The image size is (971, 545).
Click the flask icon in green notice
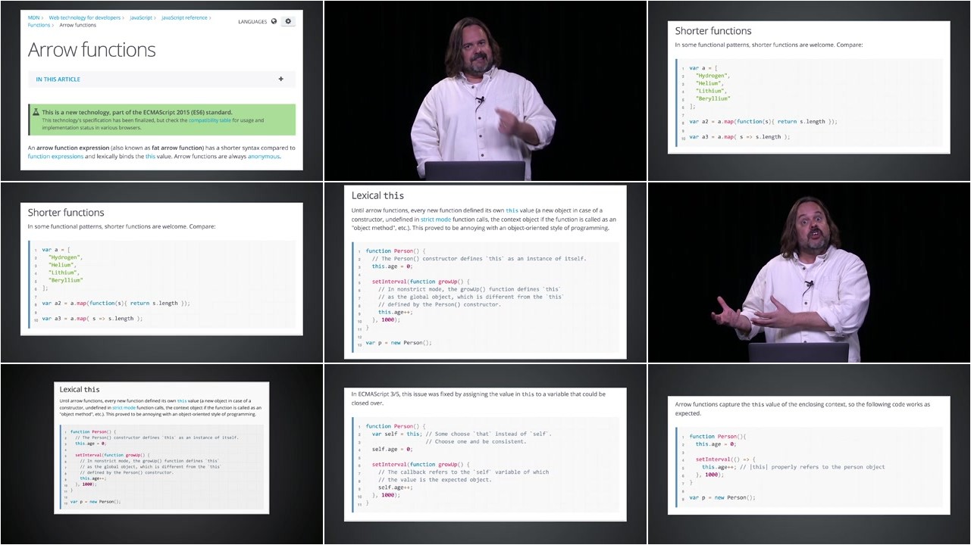point(36,112)
